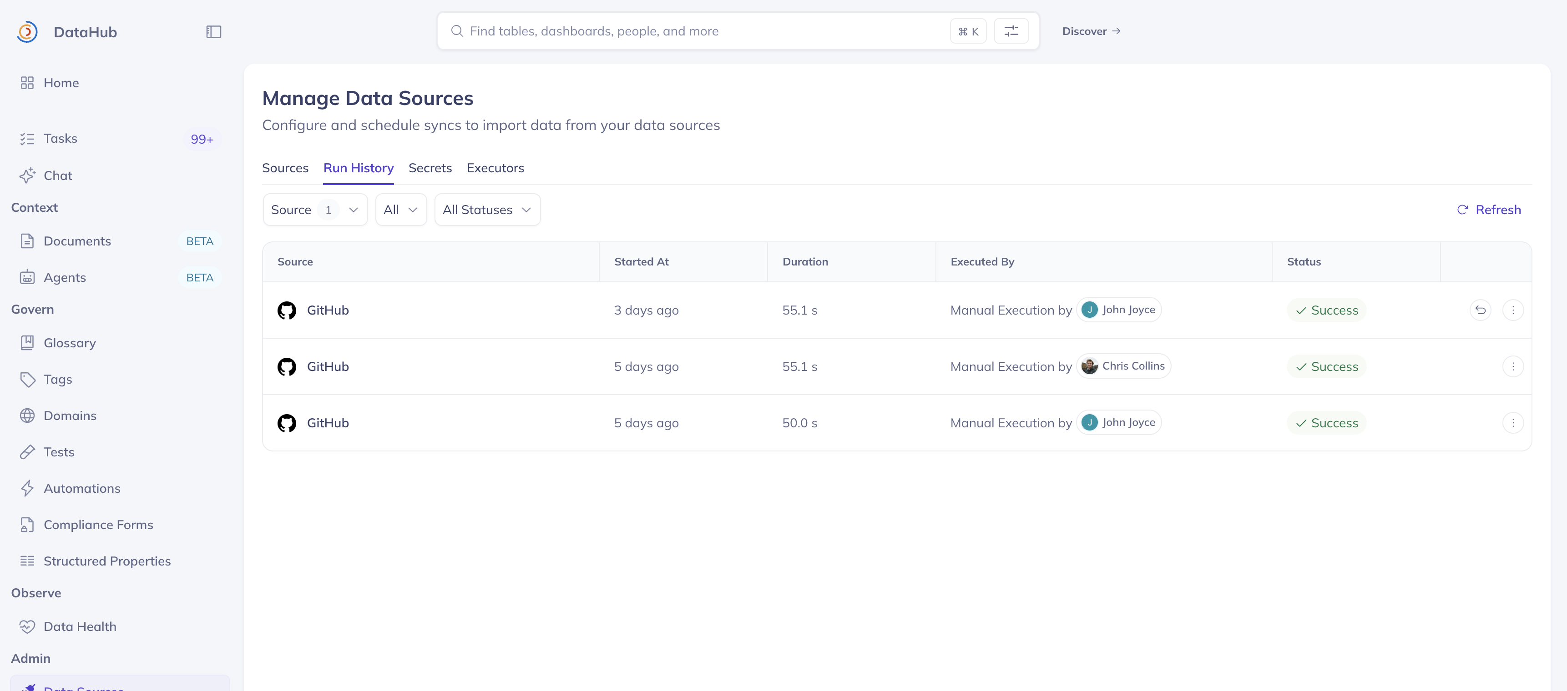Refresh the run history list

[1489, 210]
